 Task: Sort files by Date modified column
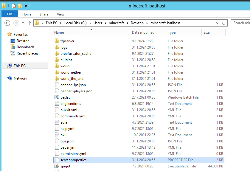[x=143, y=32]
